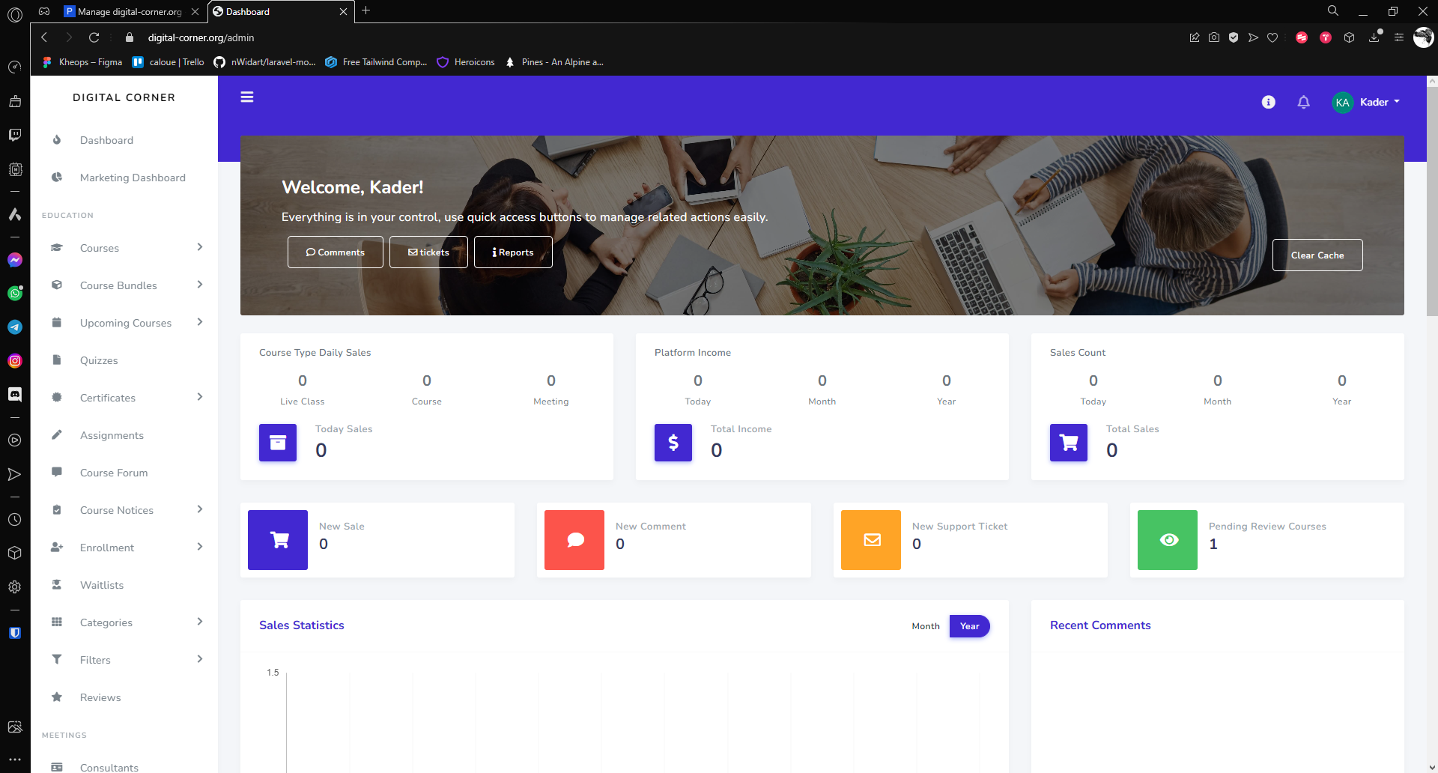
Task: Open the Reports quick access button
Action: tap(513, 252)
